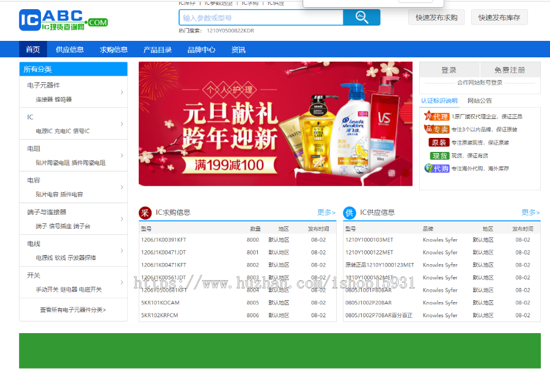Click 电子元器件 category title
Viewport: 550px width, 374px height.
coord(43,85)
